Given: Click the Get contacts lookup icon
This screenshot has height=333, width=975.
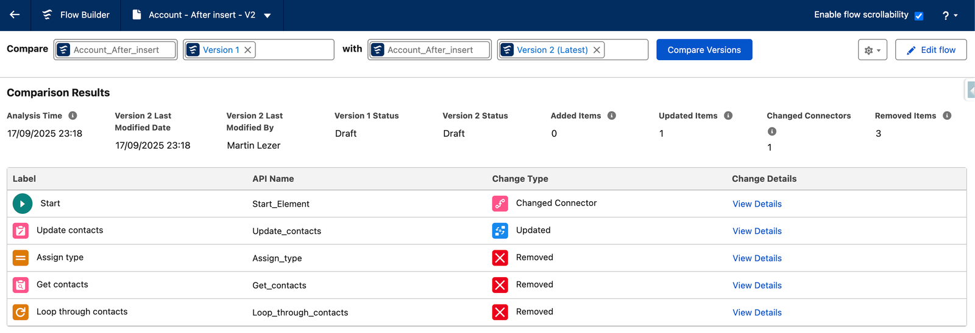Looking at the screenshot, I should (x=21, y=285).
